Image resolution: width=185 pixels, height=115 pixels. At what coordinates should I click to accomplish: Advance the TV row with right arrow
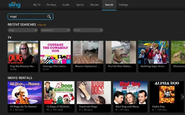[x=182, y=57]
